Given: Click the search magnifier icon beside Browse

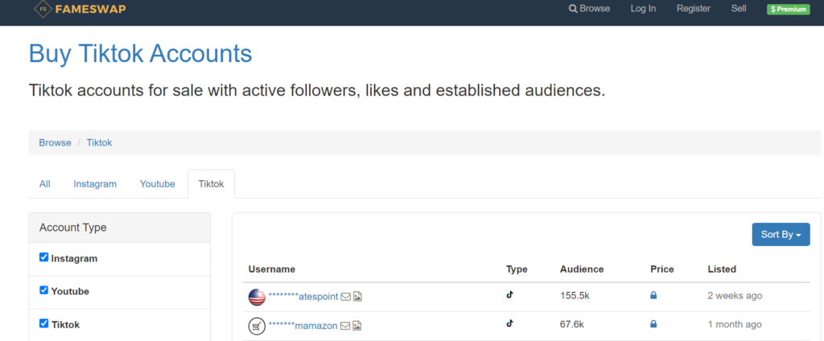Looking at the screenshot, I should 573,9.
